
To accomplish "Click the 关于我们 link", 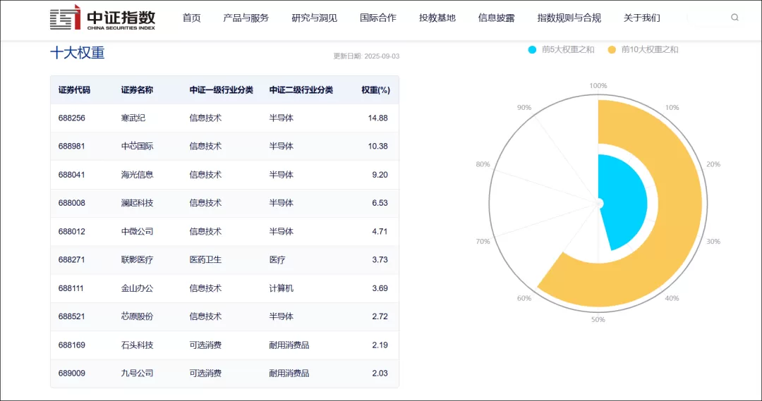I will pyautogui.click(x=641, y=18).
